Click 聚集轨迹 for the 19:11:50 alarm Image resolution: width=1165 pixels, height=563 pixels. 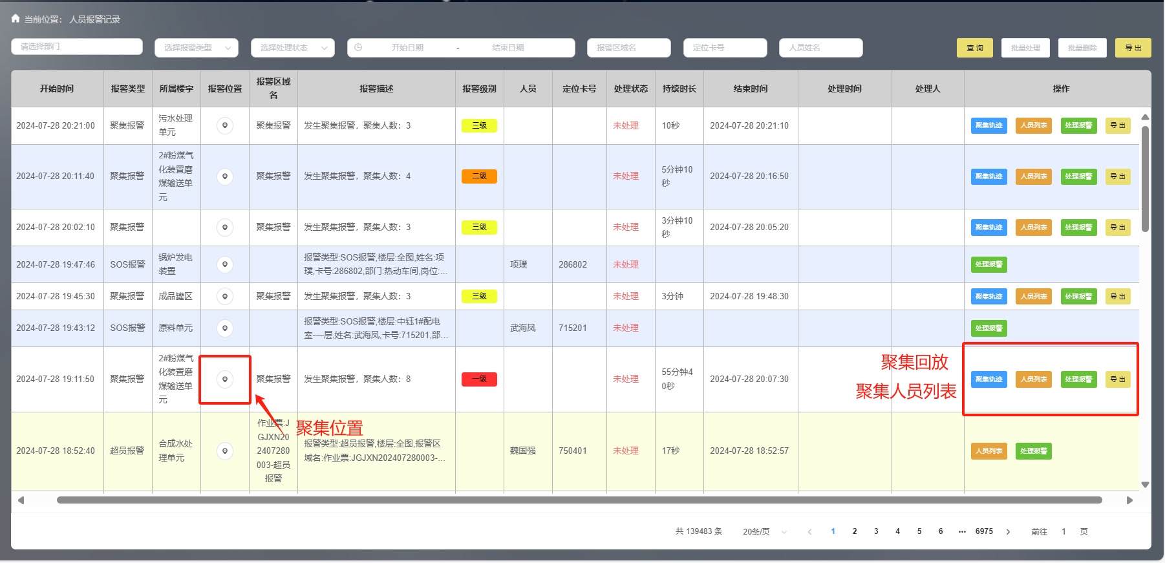(989, 379)
